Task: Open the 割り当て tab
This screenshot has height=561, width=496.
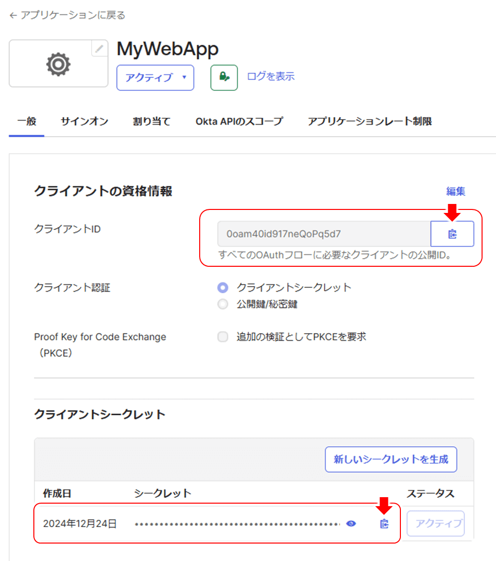Action: [151, 121]
